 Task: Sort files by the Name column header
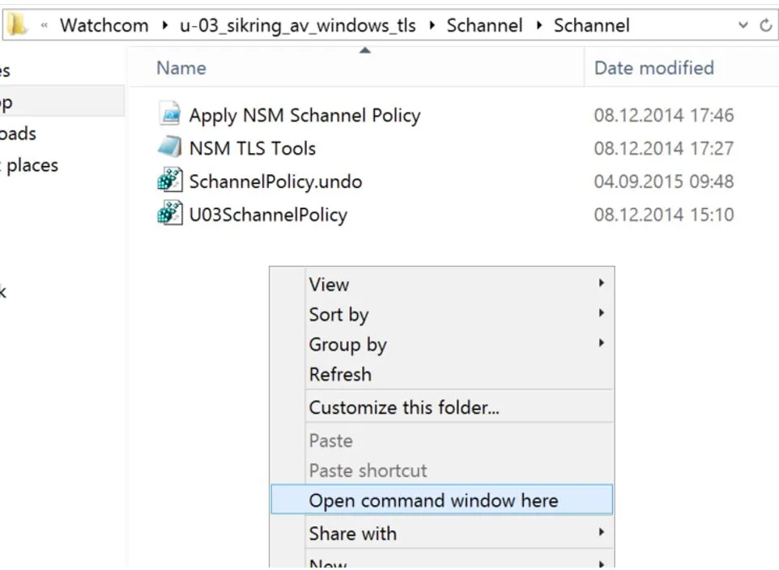pos(181,68)
